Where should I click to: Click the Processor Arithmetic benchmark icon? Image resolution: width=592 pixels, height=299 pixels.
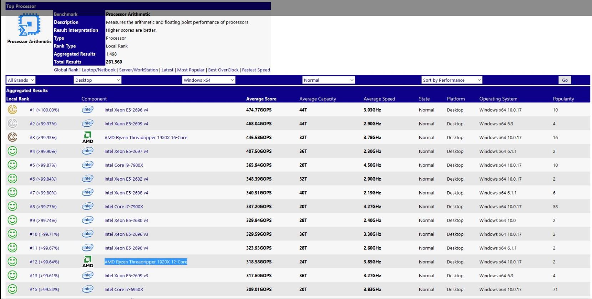coord(29,25)
